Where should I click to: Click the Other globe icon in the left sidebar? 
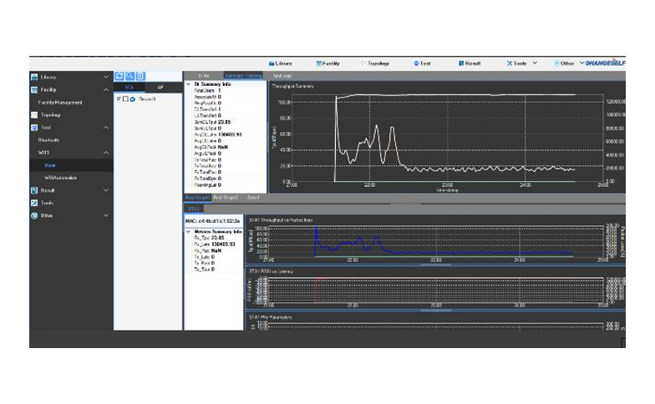(x=34, y=215)
